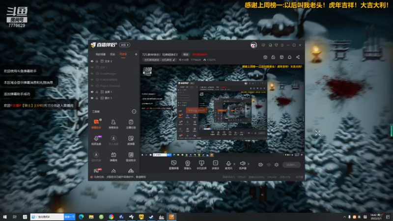The image size is (393, 221).
Task: Show the FOREWARNED source
Action: click(92, 80)
